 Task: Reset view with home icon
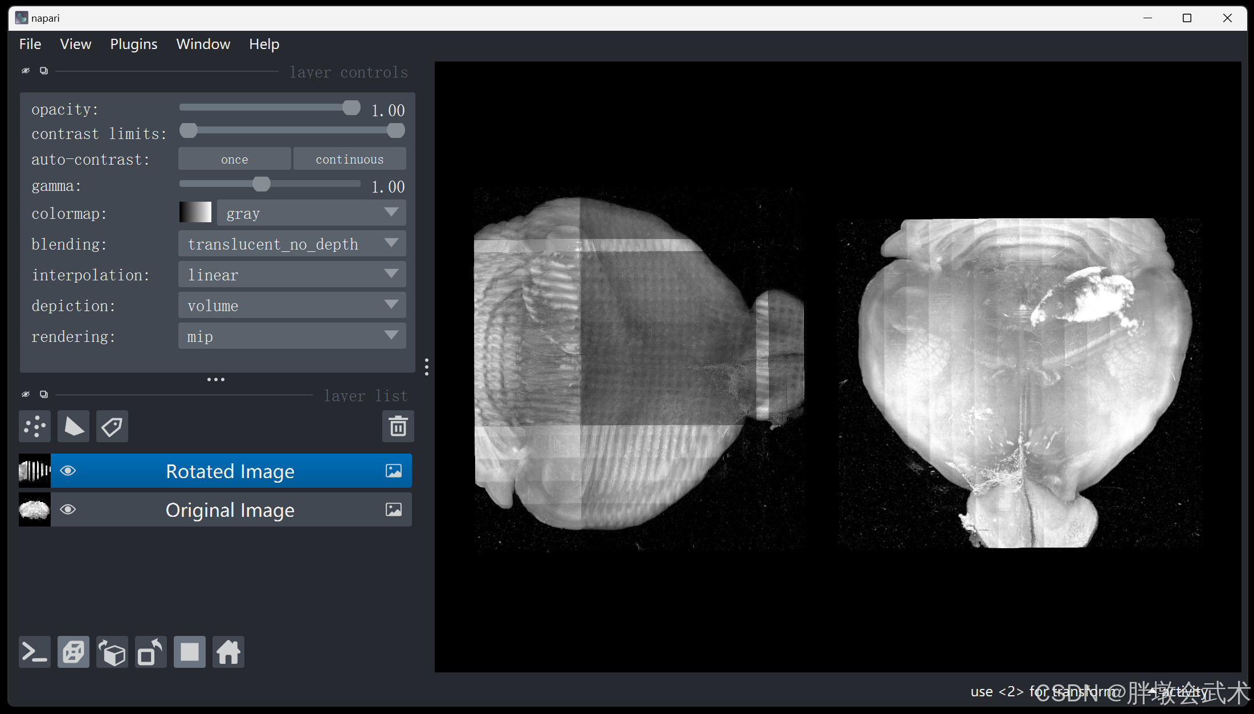tap(228, 652)
